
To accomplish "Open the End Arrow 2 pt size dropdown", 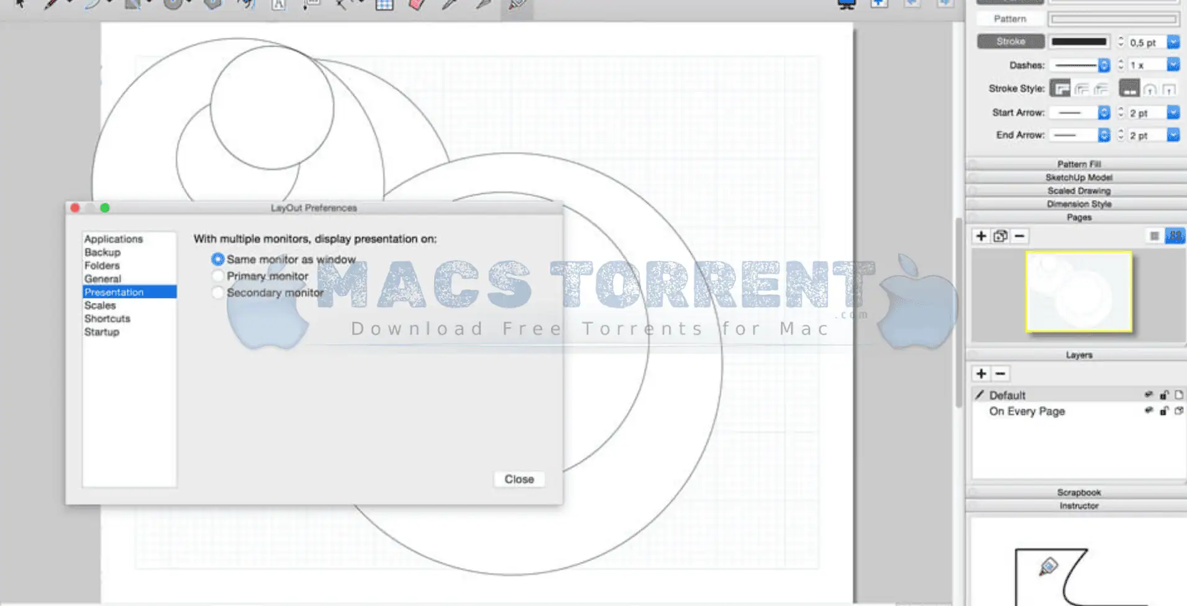I will pos(1173,135).
